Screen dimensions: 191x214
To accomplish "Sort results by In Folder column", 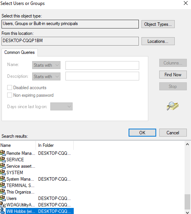I will point(55,145).
